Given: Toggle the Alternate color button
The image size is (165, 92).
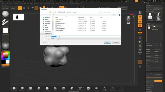Looking at the screenshot, I should point(5,65).
